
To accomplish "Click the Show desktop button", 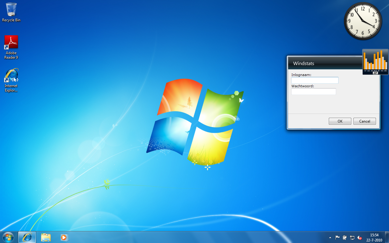I will 387,238.
